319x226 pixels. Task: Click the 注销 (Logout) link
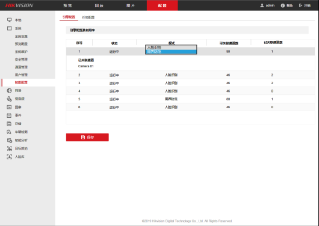(x=305, y=5)
